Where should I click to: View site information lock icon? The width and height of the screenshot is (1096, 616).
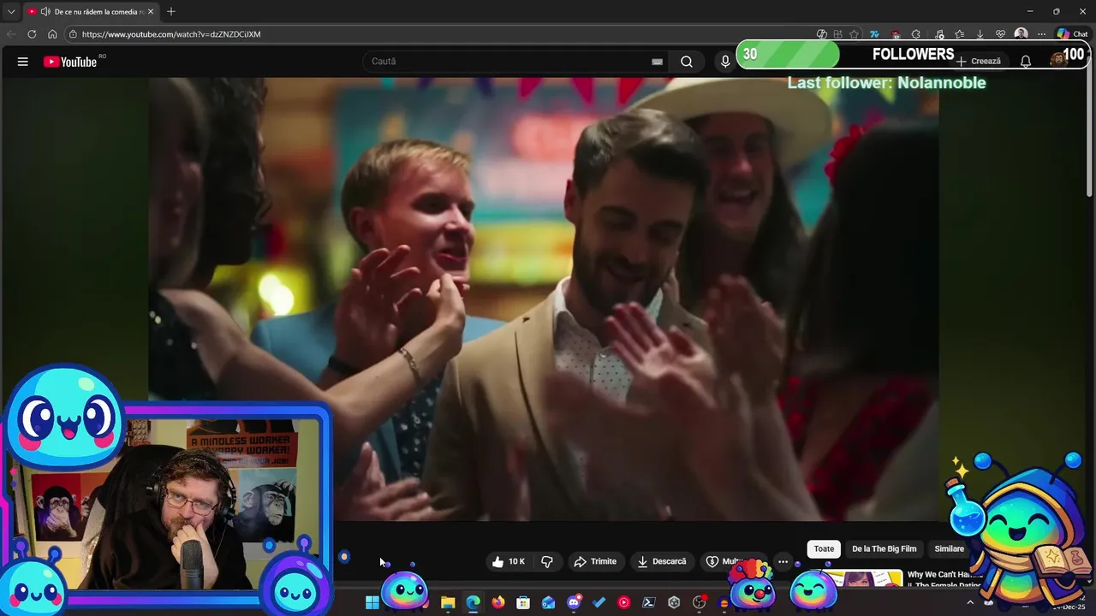pyautogui.click(x=74, y=34)
